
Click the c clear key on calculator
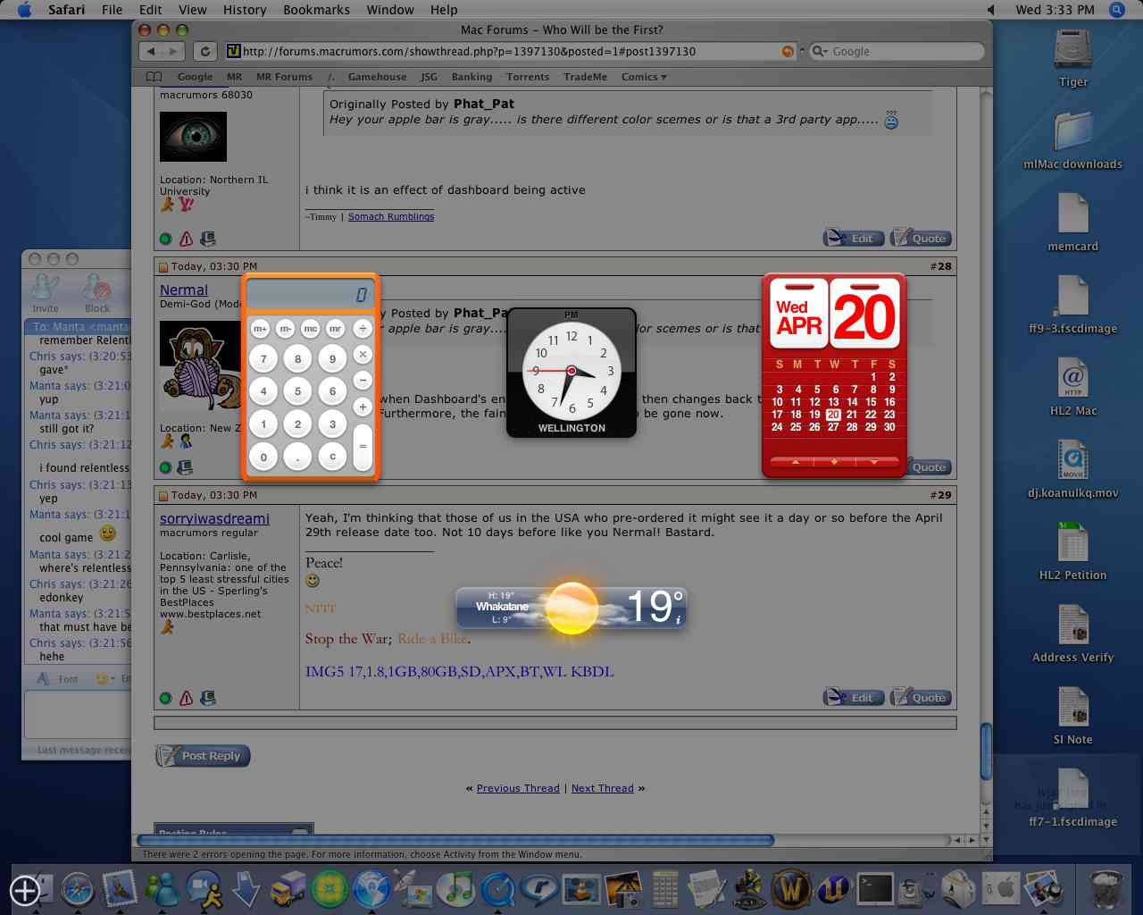(x=332, y=457)
